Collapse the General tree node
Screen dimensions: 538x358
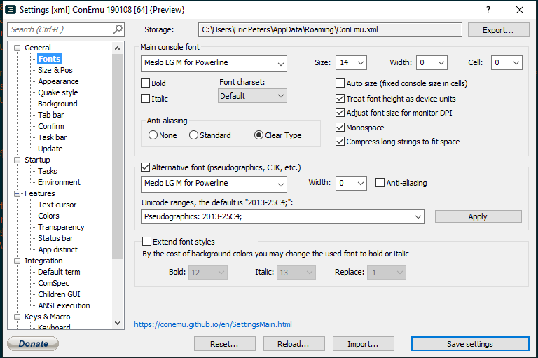(17, 48)
